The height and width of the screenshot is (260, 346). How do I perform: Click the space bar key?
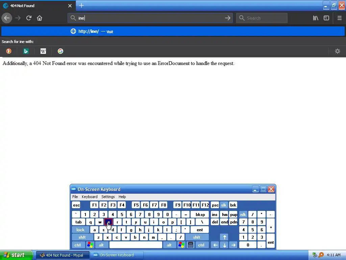[136, 245]
